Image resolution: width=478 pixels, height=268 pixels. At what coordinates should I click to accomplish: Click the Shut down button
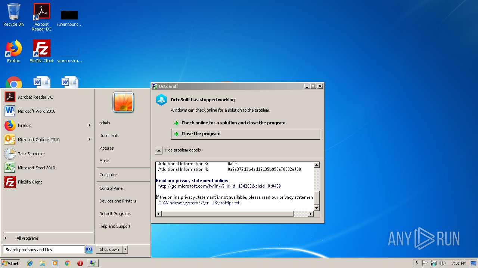pyautogui.click(x=109, y=249)
